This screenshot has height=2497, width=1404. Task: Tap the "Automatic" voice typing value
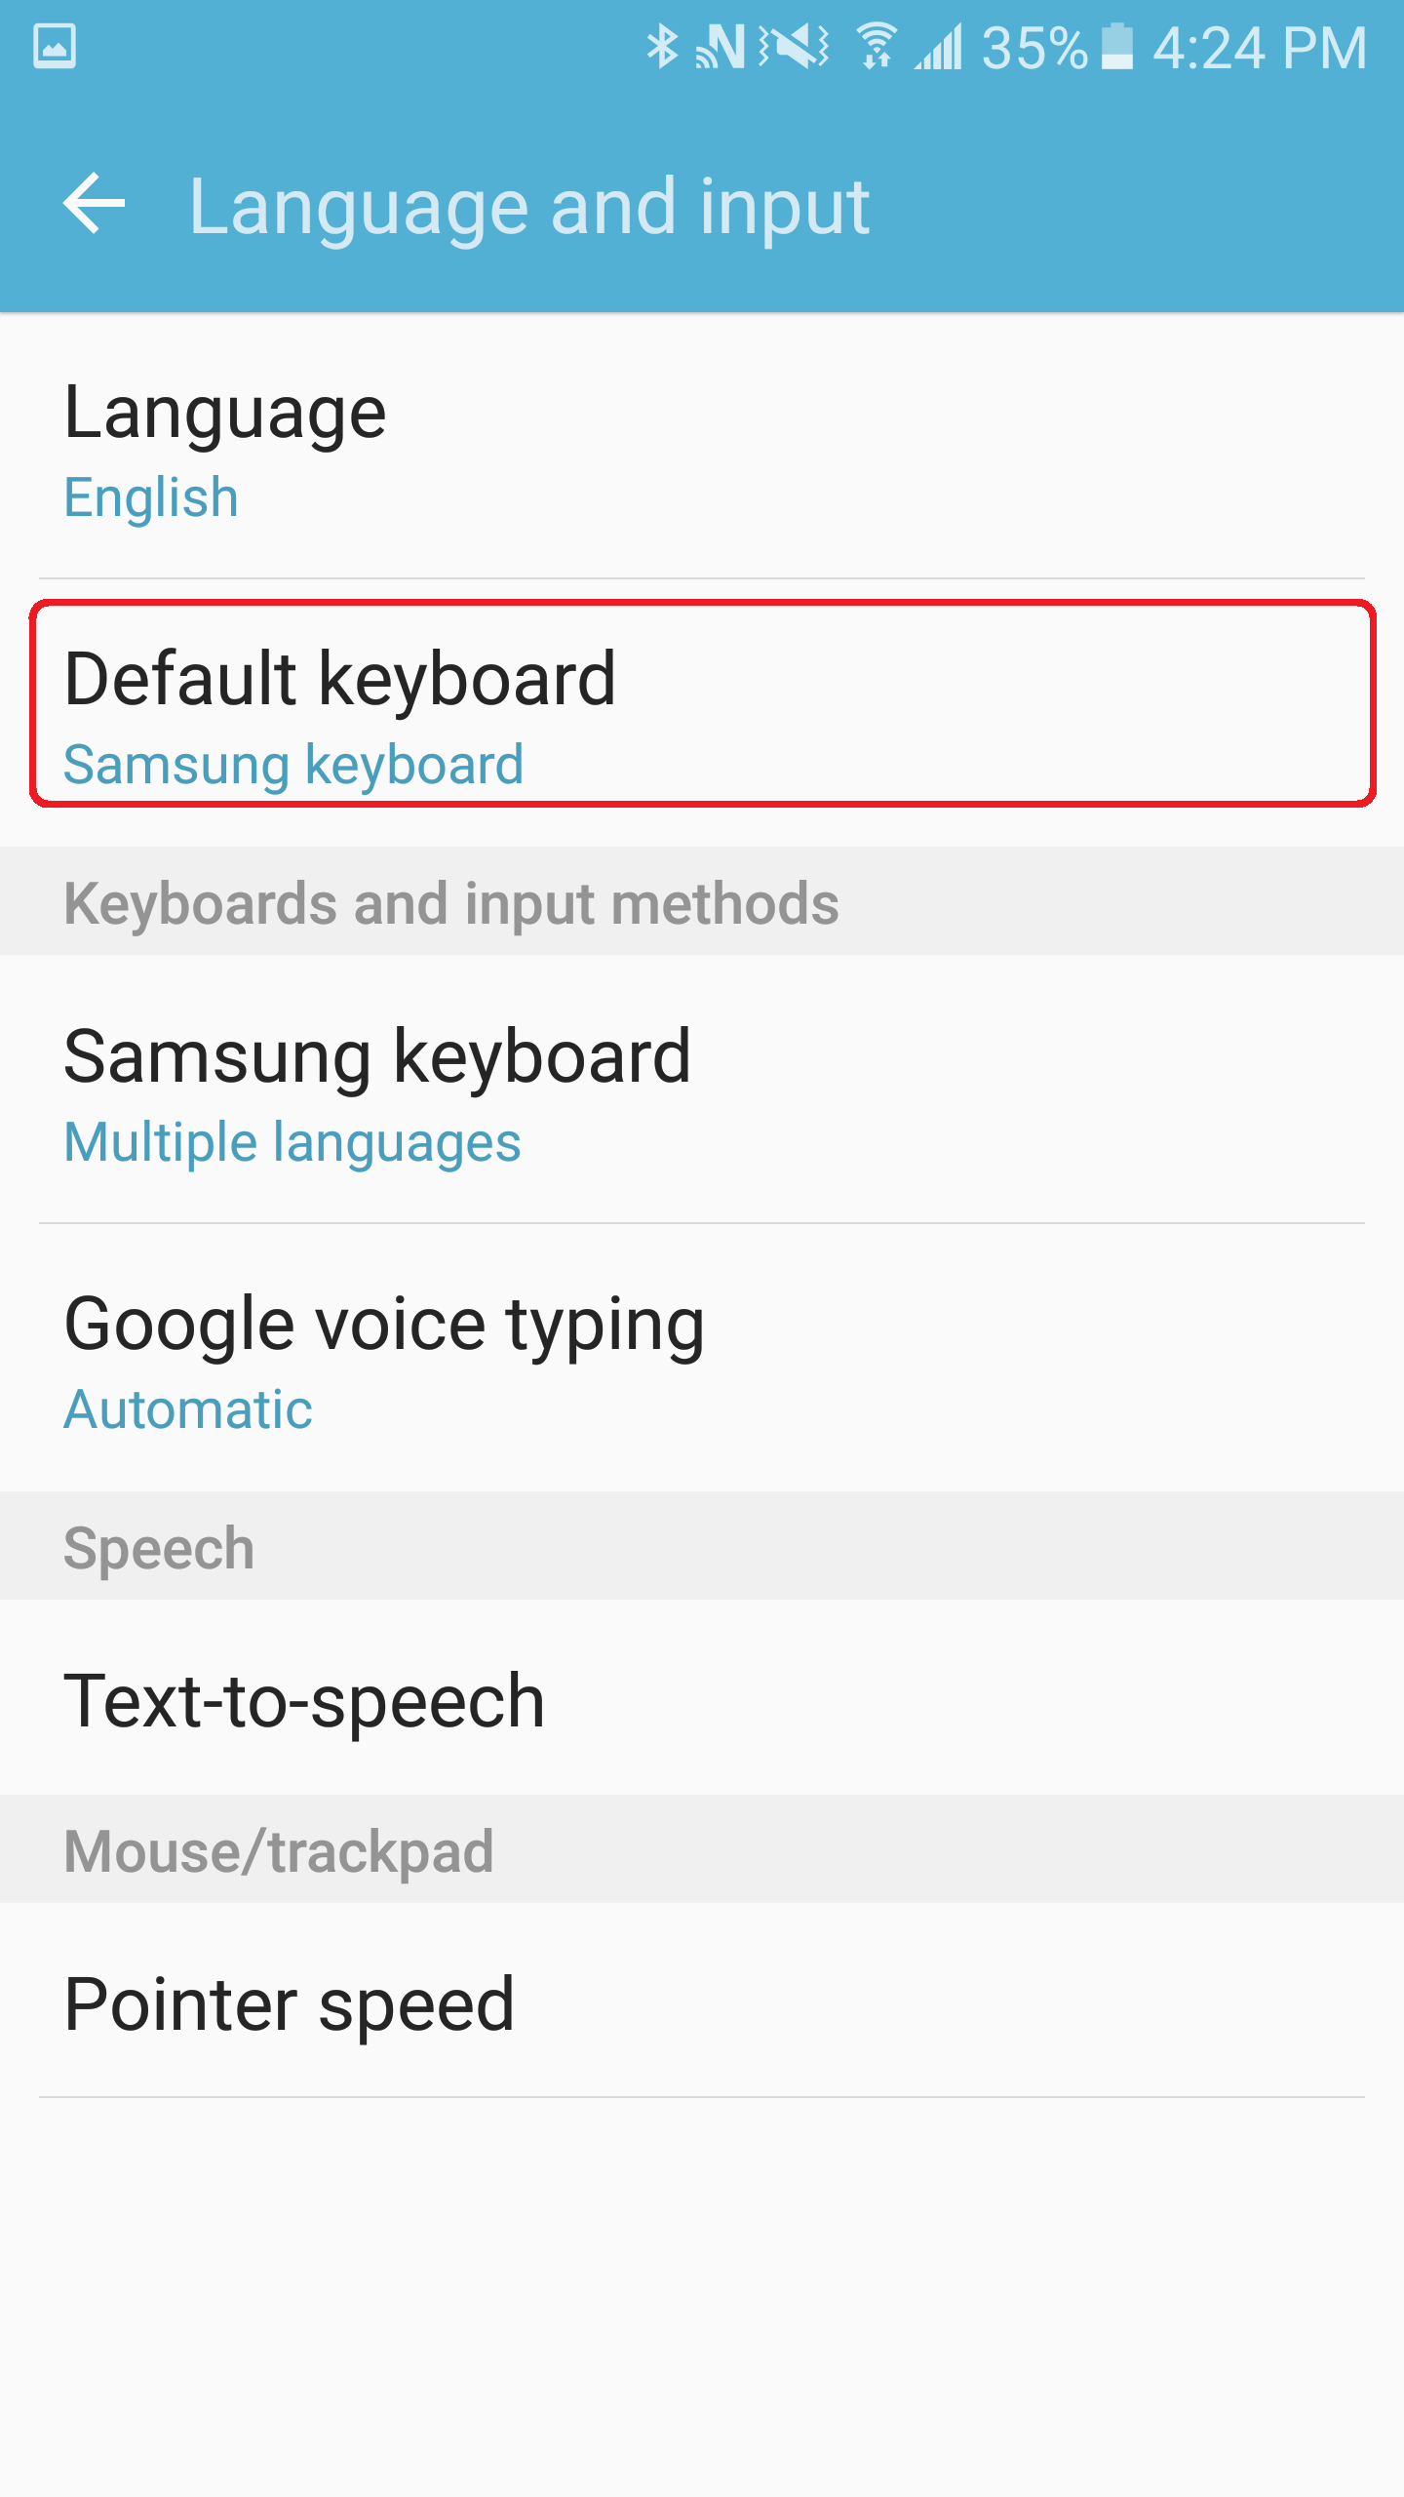pos(188,1409)
